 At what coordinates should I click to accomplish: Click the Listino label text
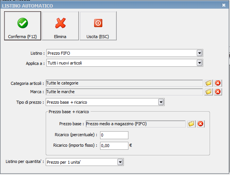tap(37, 53)
